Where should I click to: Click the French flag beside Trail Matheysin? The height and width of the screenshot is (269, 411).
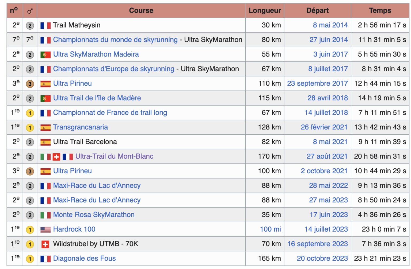(x=45, y=26)
